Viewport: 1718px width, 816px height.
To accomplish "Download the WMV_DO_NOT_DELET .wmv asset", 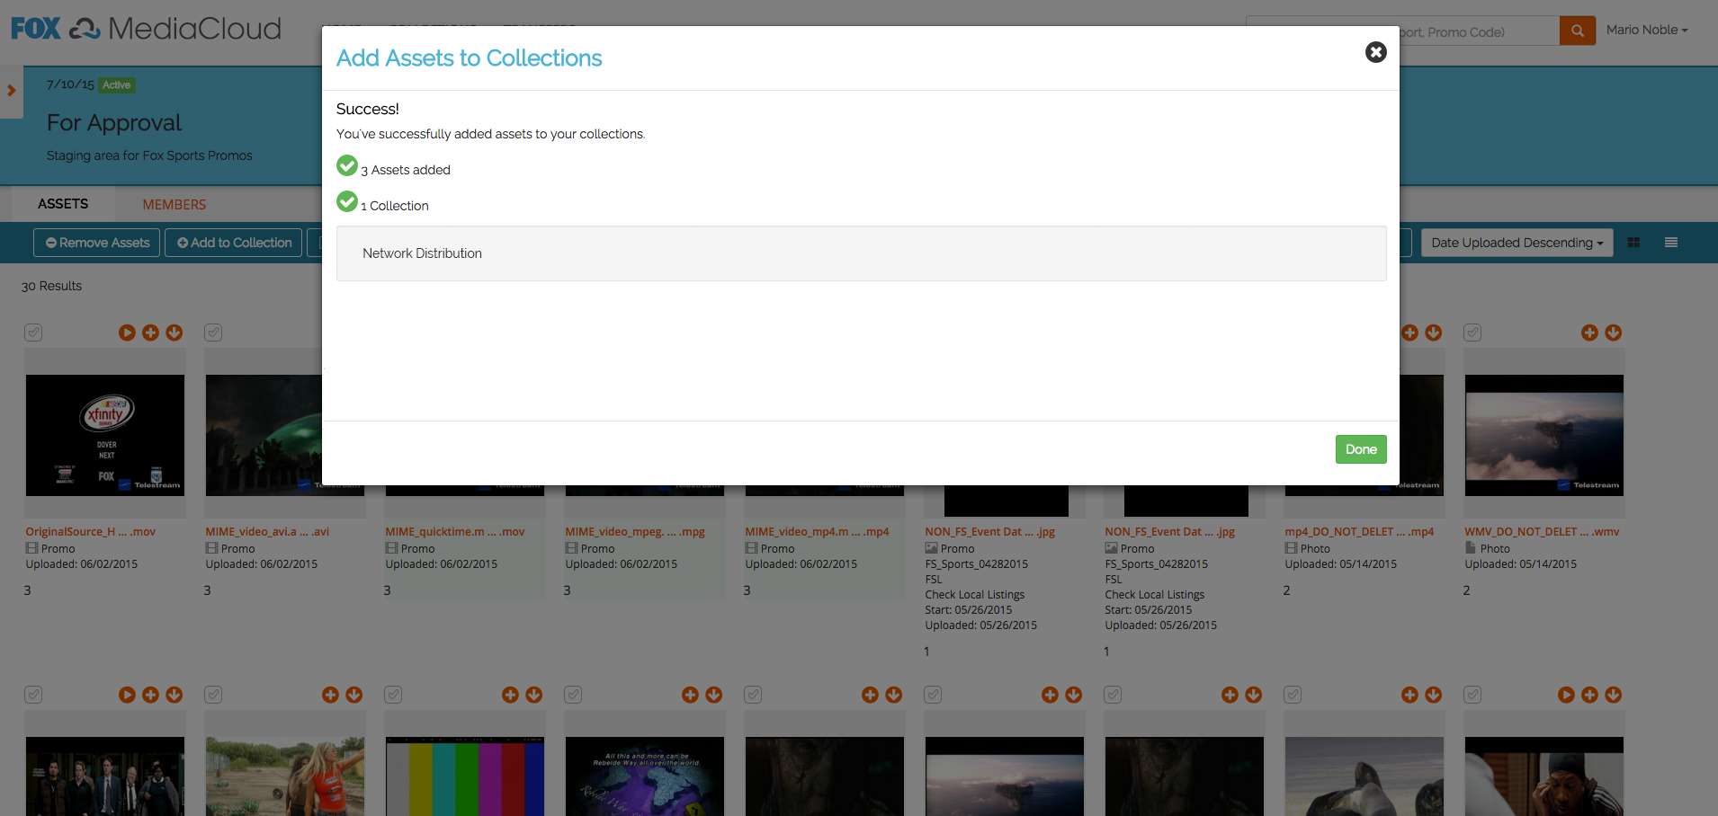I will pos(1614,333).
